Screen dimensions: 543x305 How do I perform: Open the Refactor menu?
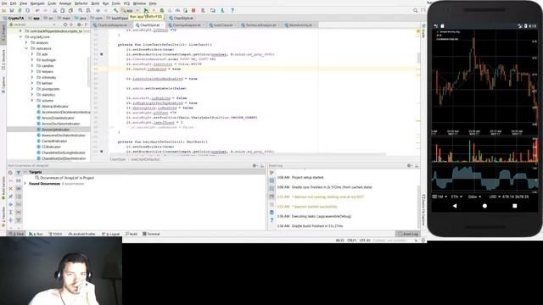pos(81,3)
